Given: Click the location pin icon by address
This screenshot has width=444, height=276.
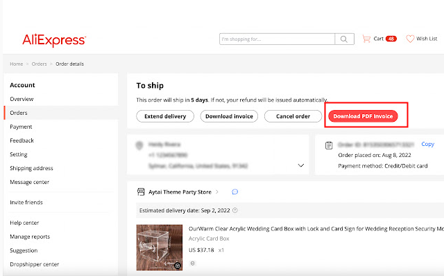Looking at the screenshot, I should (x=139, y=145).
